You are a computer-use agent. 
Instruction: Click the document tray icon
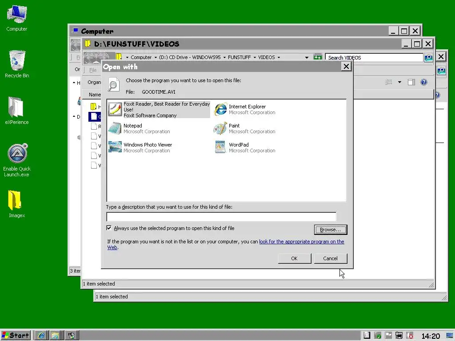367,336
